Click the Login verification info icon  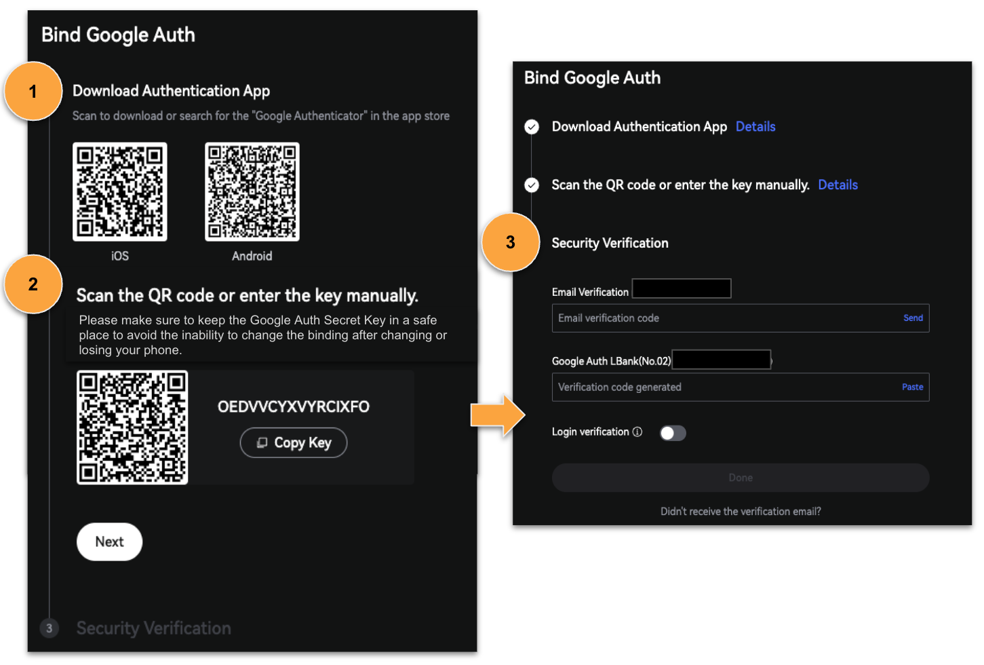coord(637,432)
